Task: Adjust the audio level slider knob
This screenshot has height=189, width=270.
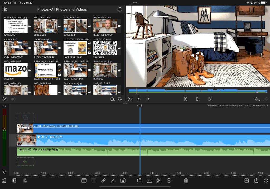Action: tap(4, 130)
